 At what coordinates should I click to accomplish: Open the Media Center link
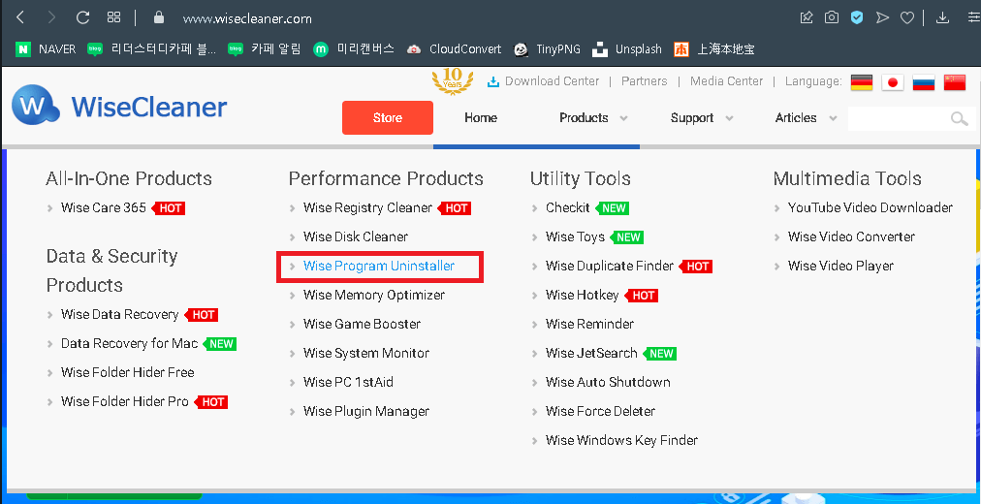726,81
